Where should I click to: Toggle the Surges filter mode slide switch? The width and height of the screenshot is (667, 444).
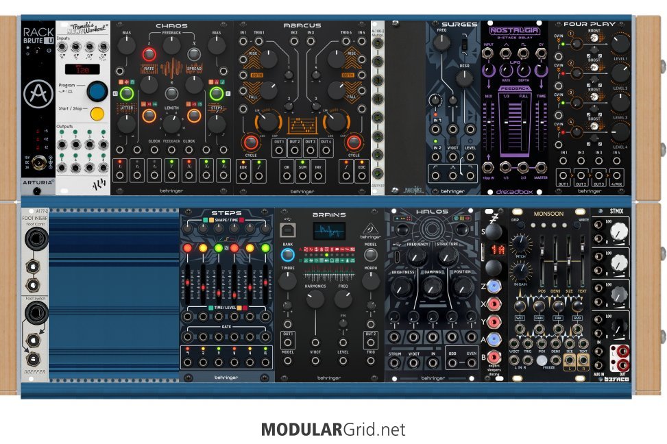[465, 44]
